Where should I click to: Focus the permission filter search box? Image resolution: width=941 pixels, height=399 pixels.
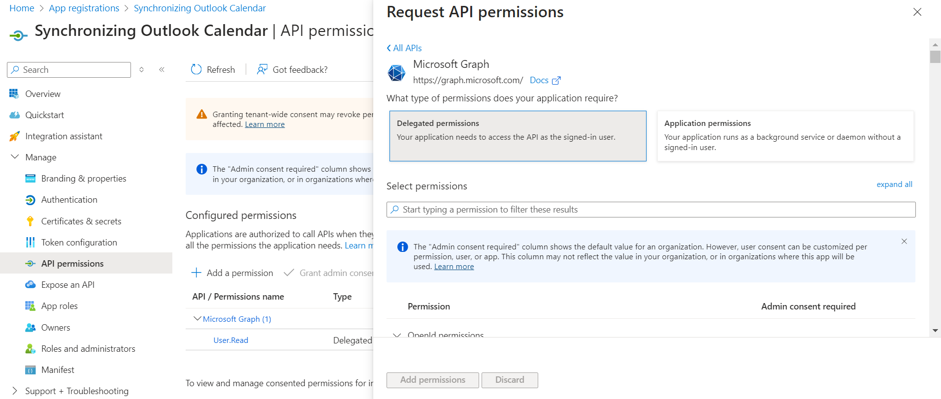pyautogui.click(x=650, y=210)
